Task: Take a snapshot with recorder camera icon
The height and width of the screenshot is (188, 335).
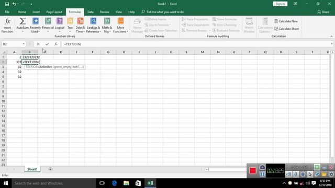Action: pyautogui.click(x=262, y=167)
